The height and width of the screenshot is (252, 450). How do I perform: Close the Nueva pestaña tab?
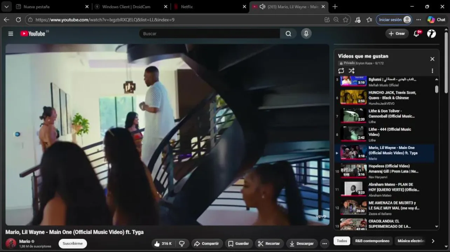(x=87, y=7)
